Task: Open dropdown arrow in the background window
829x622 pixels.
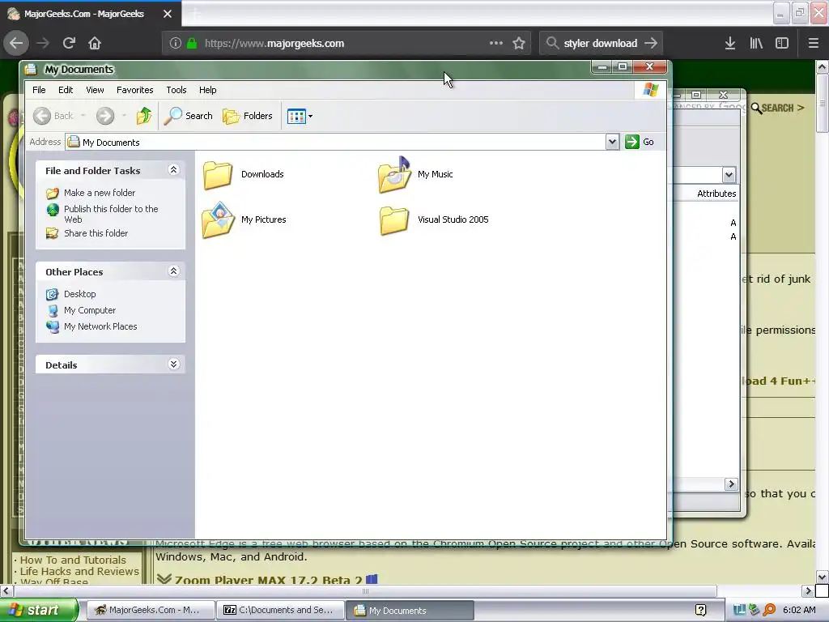Action: pyautogui.click(x=729, y=175)
